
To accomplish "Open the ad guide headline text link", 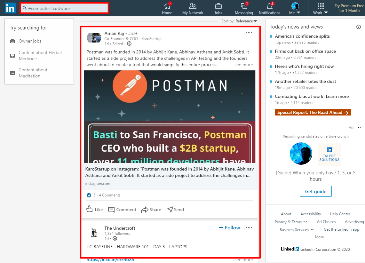I will pos(315,176).
